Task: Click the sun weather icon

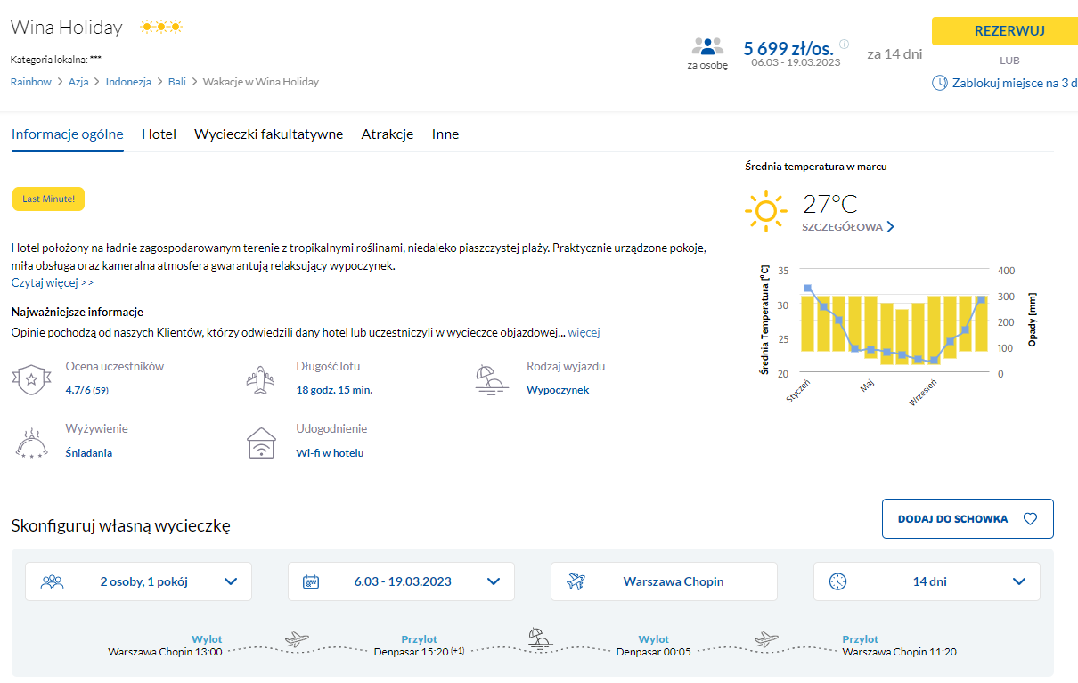Action: point(765,212)
